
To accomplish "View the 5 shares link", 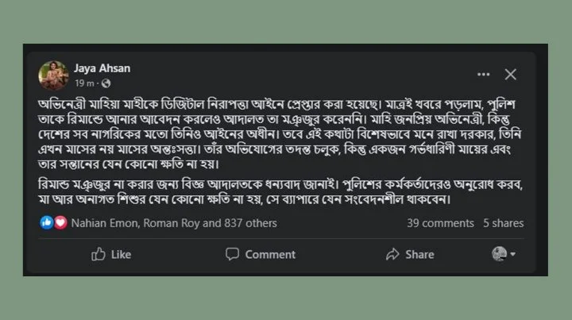I will [504, 223].
